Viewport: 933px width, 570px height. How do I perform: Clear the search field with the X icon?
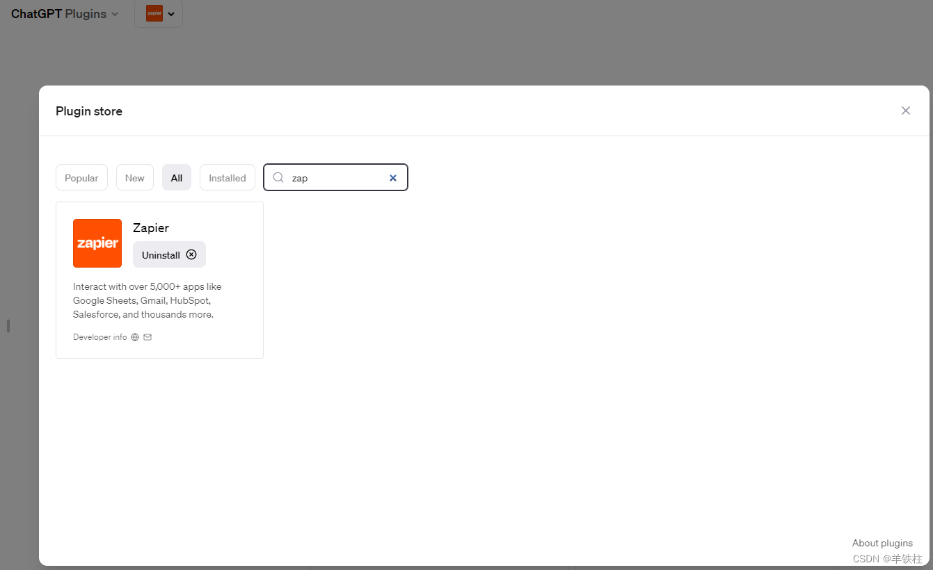[392, 178]
